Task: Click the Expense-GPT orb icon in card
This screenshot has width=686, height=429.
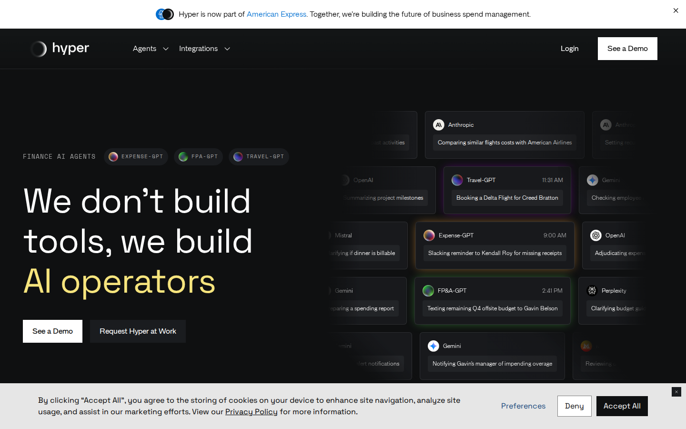Action: click(x=429, y=235)
